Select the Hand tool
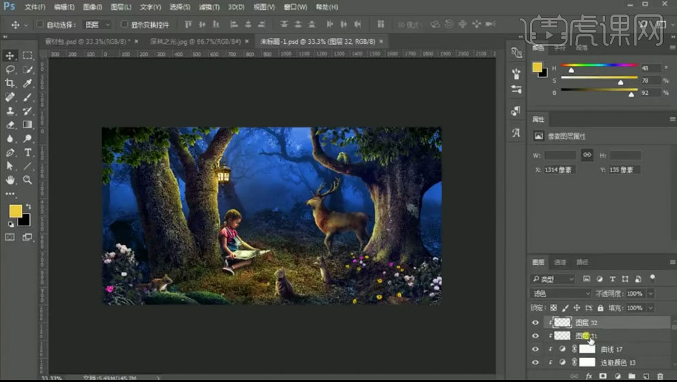This screenshot has height=382, width=677. [10, 180]
